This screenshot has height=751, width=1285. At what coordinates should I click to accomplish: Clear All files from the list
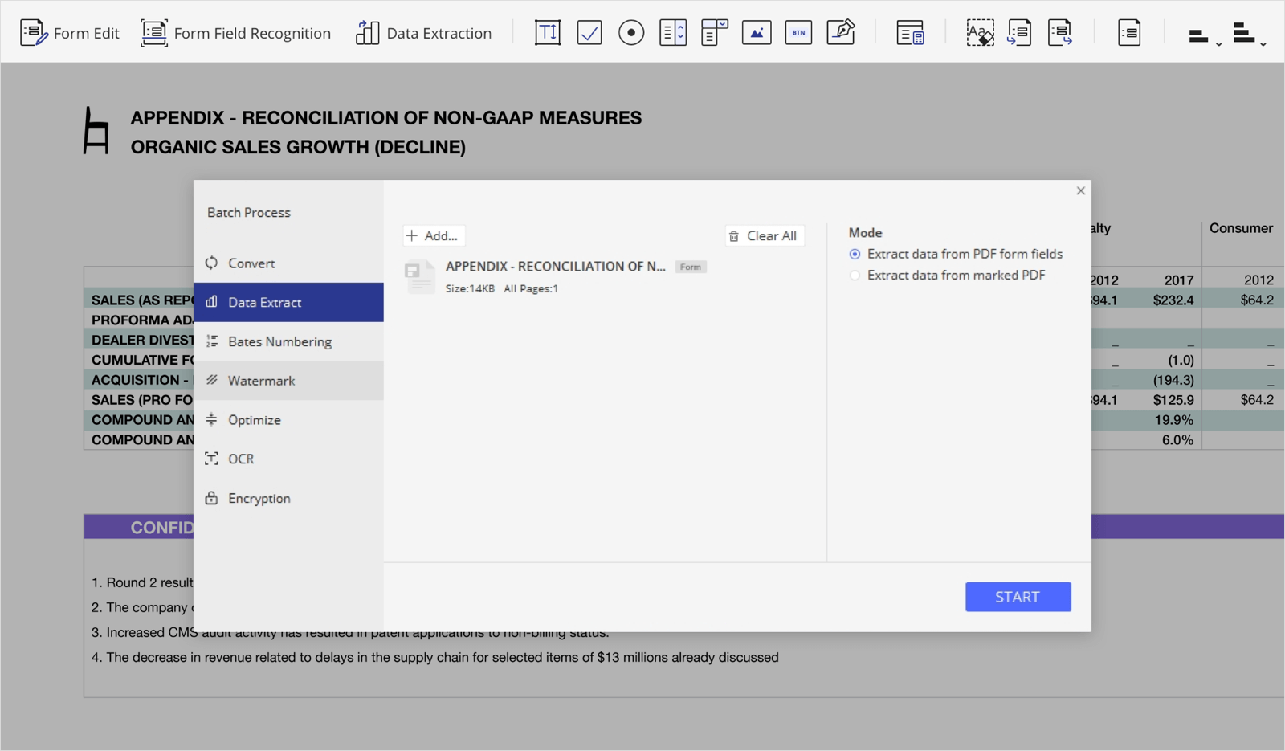[764, 235]
